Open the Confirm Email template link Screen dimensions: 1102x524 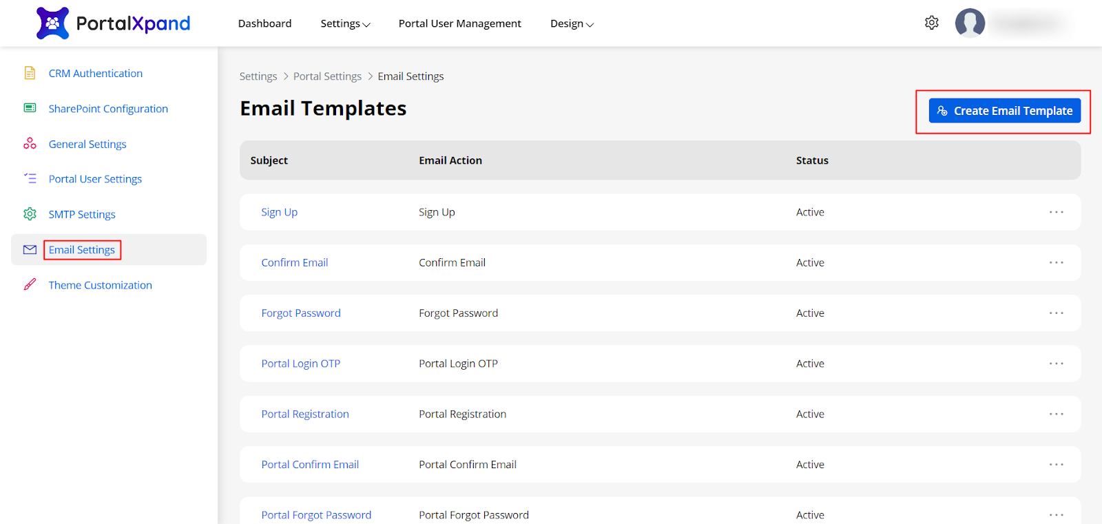coord(294,262)
